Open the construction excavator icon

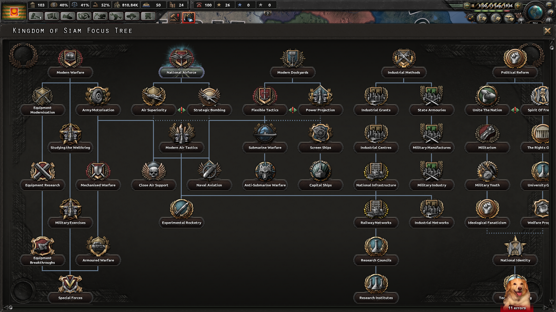click(x=100, y=17)
